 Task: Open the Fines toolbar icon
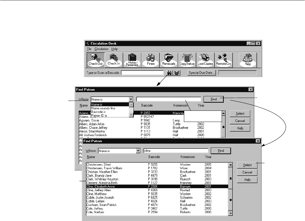pos(151,60)
